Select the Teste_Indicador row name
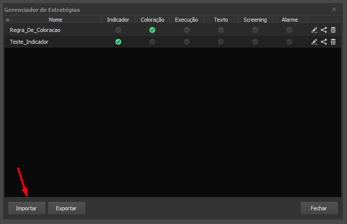This screenshot has width=347, height=224. [29, 42]
